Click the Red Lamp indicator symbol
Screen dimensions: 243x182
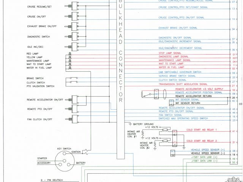[71, 54]
